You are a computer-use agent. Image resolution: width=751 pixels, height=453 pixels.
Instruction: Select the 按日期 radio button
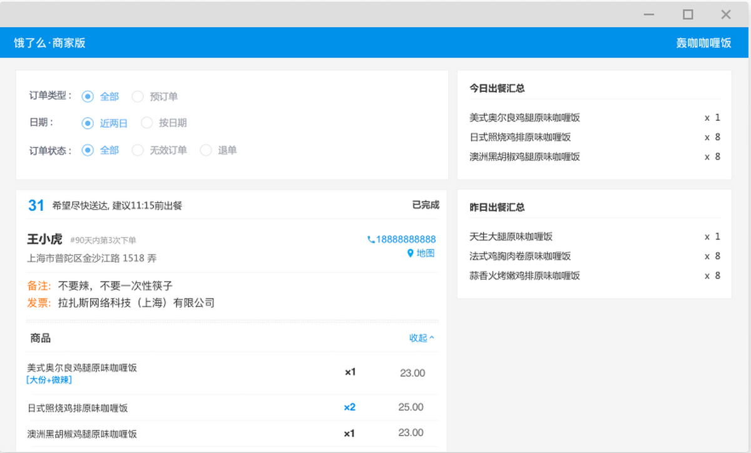[146, 123]
